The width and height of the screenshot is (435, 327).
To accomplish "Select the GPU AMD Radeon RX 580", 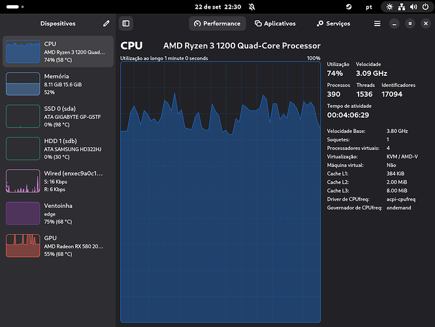I will [58, 246].
